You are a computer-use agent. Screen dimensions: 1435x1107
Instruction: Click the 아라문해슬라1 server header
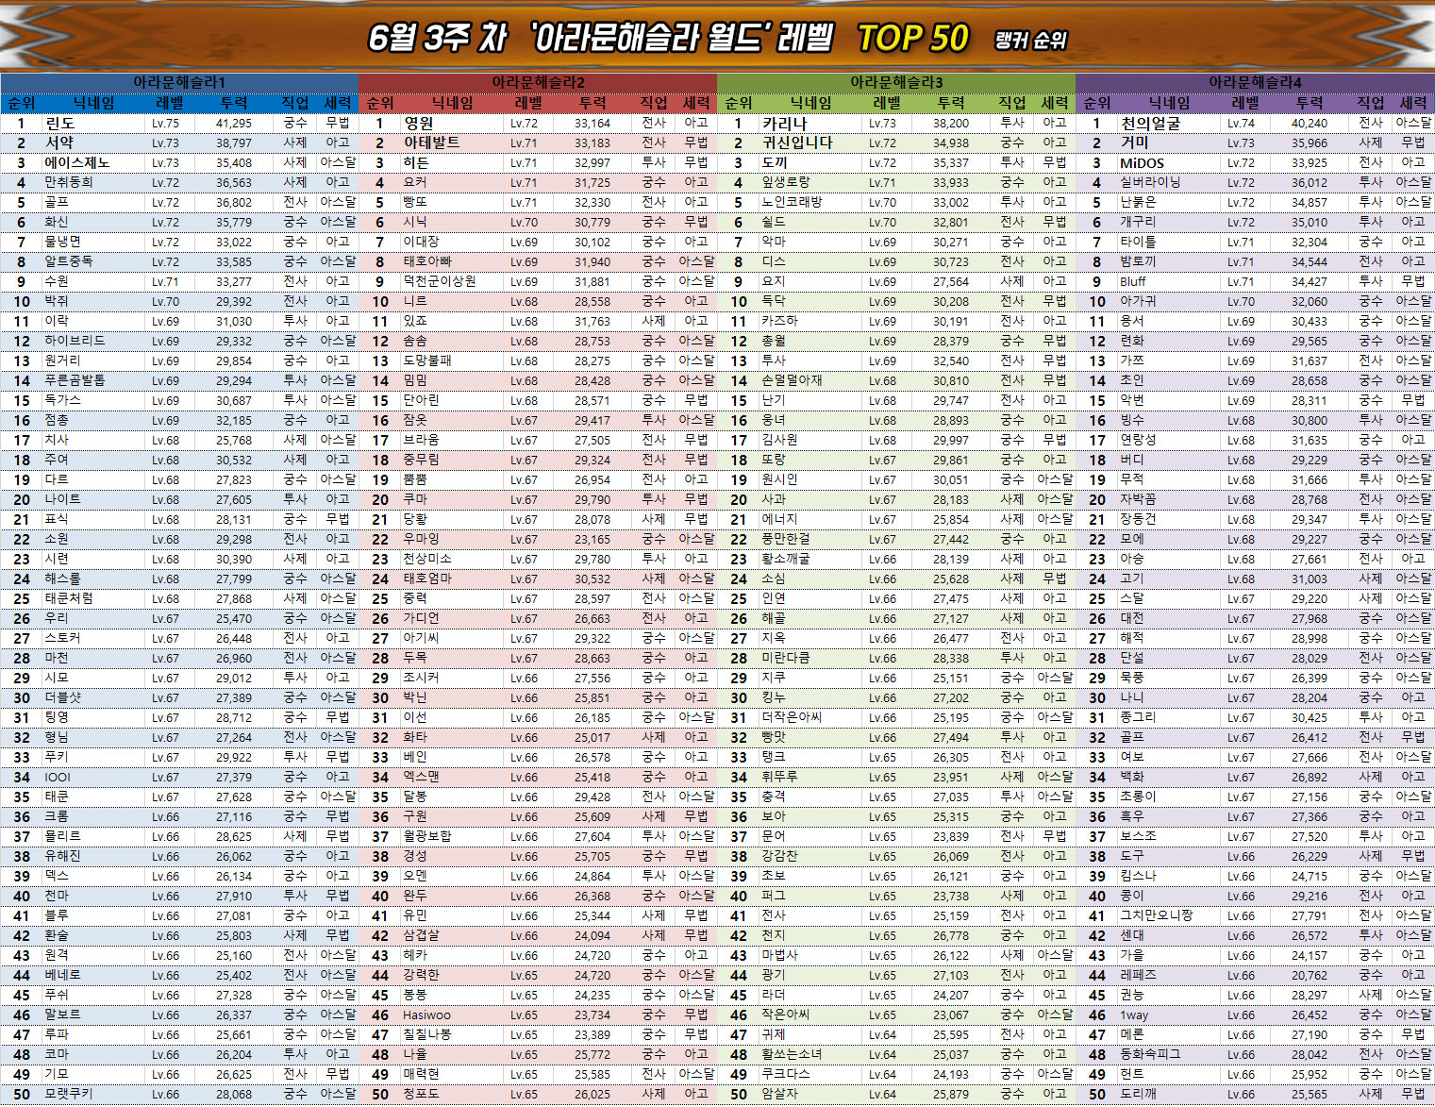pyautogui.click(x=179, y=82)
